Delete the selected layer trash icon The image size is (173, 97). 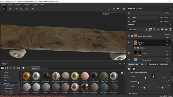(171, 29)
